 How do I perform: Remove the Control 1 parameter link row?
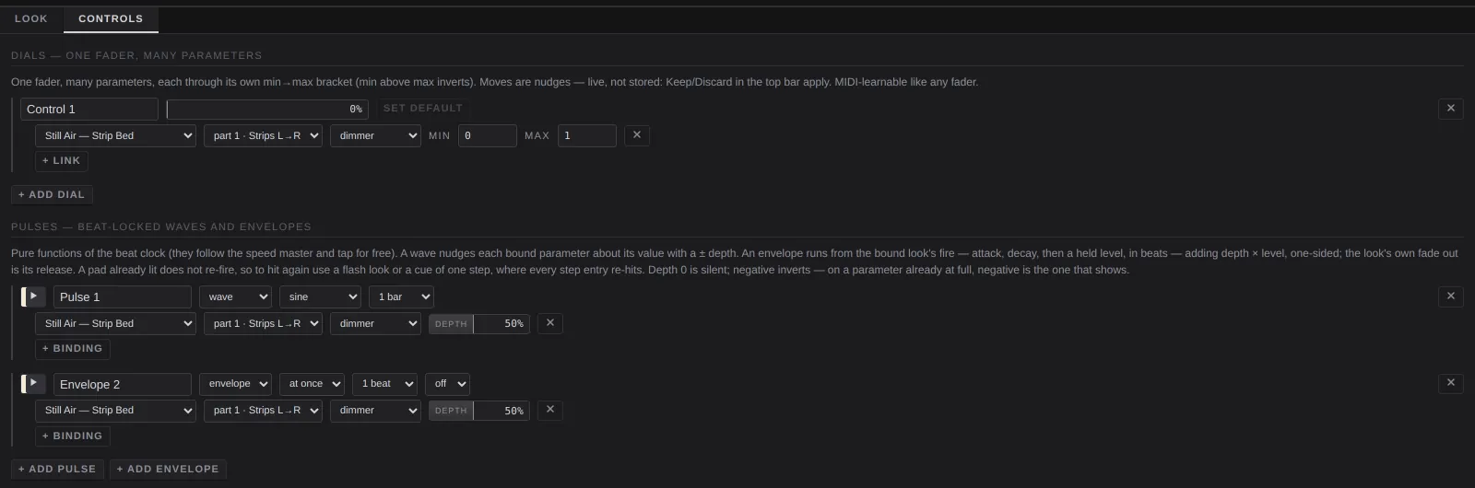637,135
